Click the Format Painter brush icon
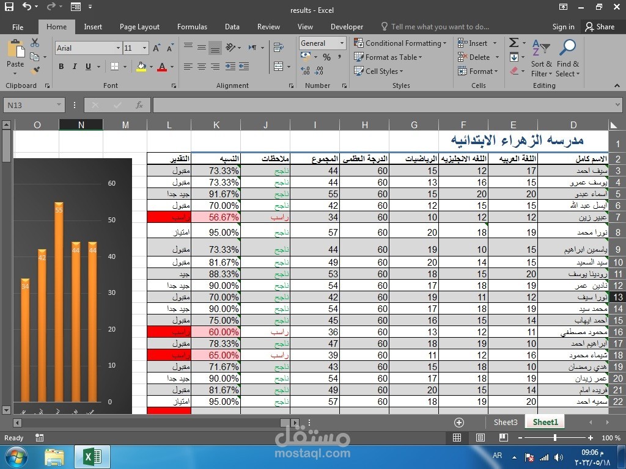Screen dimensions: 626x469 [35, 71]
